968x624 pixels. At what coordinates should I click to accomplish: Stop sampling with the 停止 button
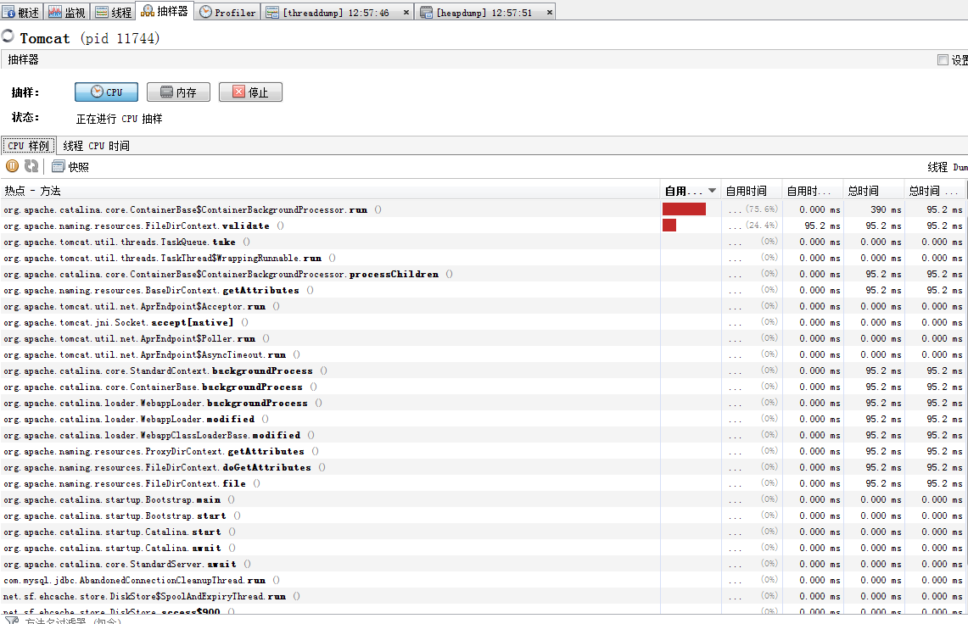pyautogui.click(x=250, y=92)
